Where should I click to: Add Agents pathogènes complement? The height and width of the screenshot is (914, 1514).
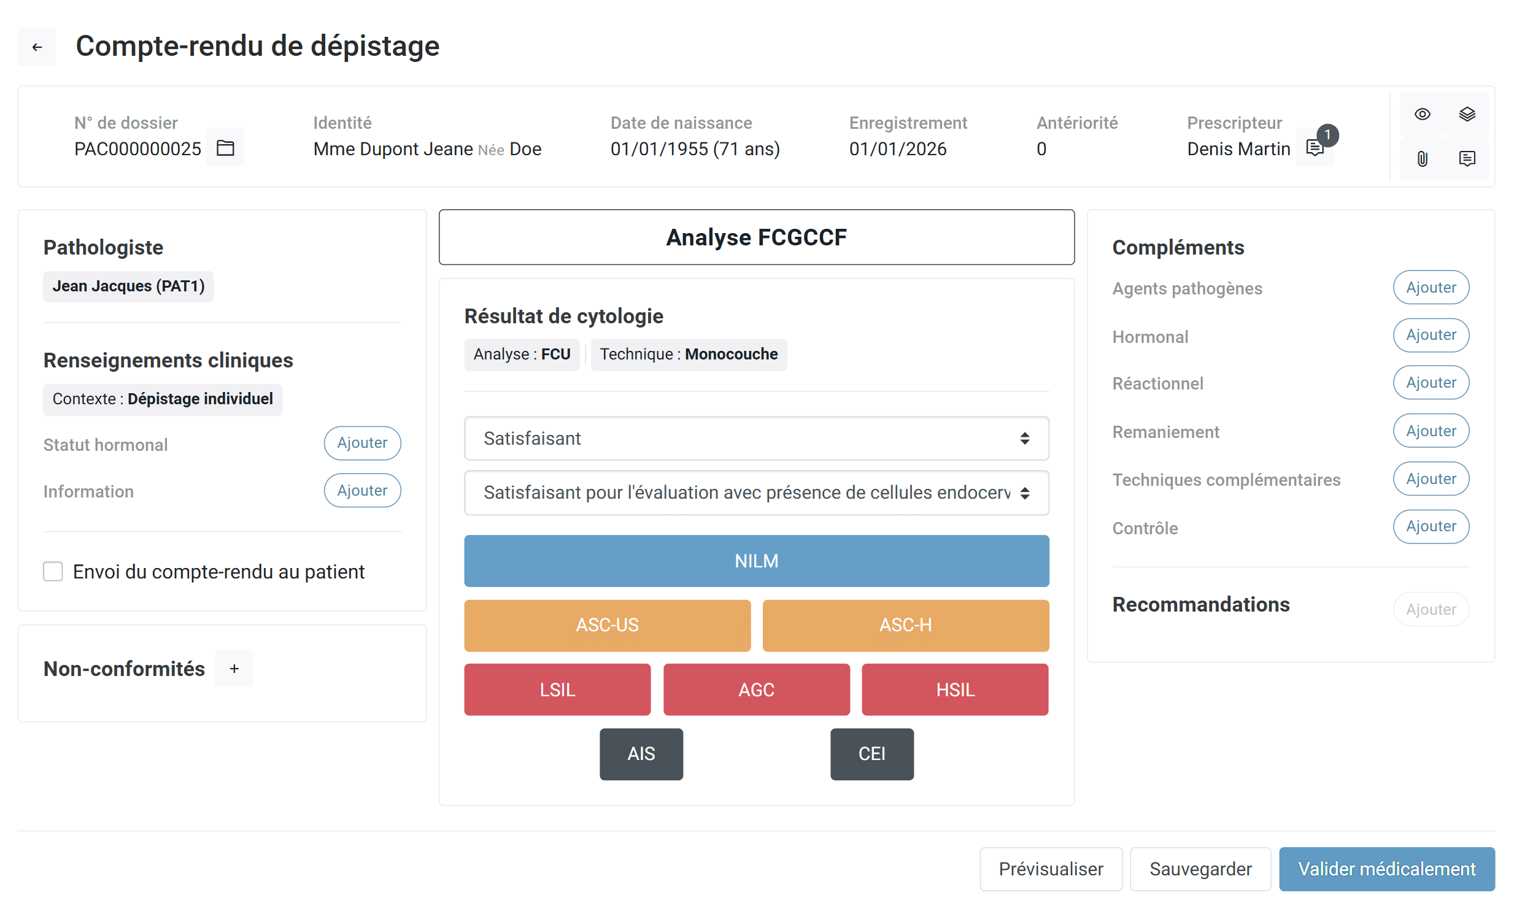1431,288
